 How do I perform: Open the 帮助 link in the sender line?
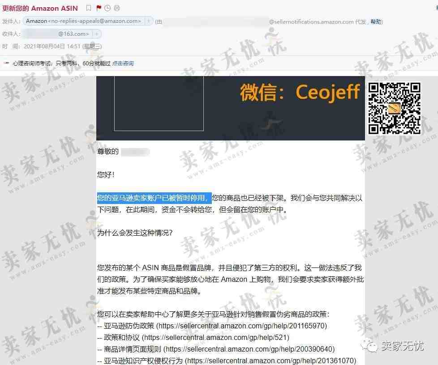point(376,21)
